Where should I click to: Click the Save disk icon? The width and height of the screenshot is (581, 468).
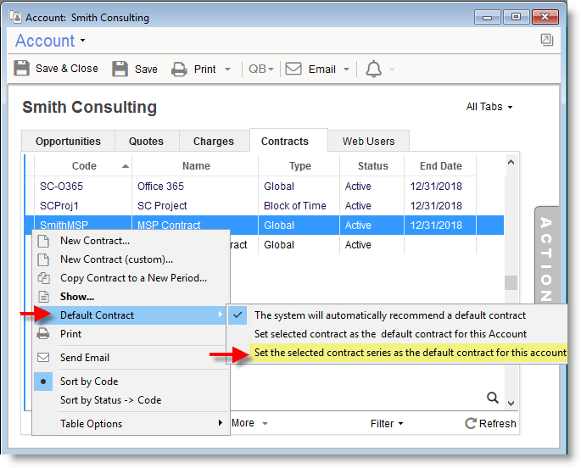click(x=120, y=70)
